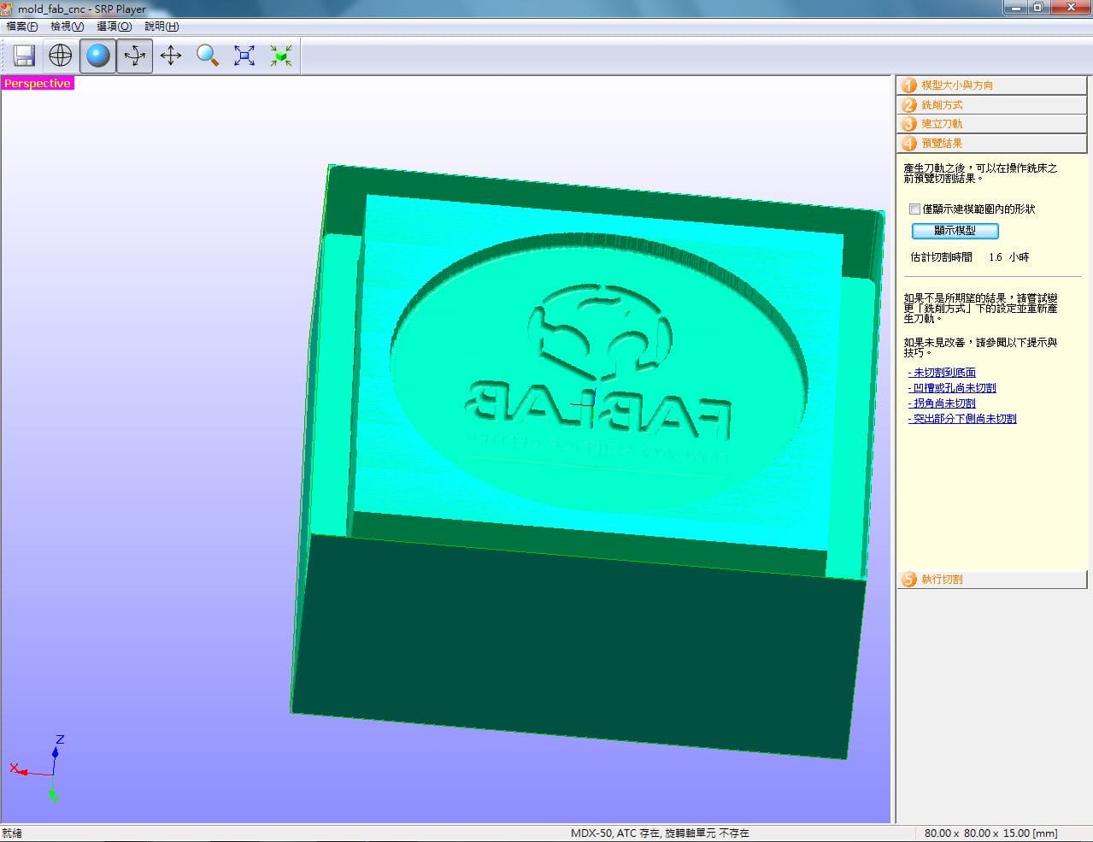The height and width of the screenshot is (842, 1093).
Task: Open the 說明(H) menu
Action: point(162,26)
